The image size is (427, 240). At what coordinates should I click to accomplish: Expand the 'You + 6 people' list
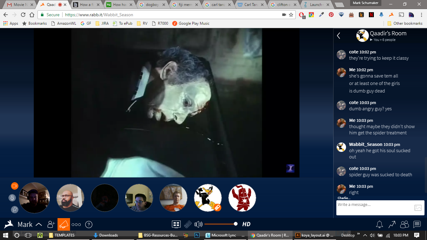383,40
